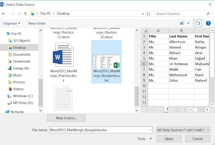Viewport: 215px width, 145px height.
Task: Expand the File name dropdown arrow
Action: (150, 130)
